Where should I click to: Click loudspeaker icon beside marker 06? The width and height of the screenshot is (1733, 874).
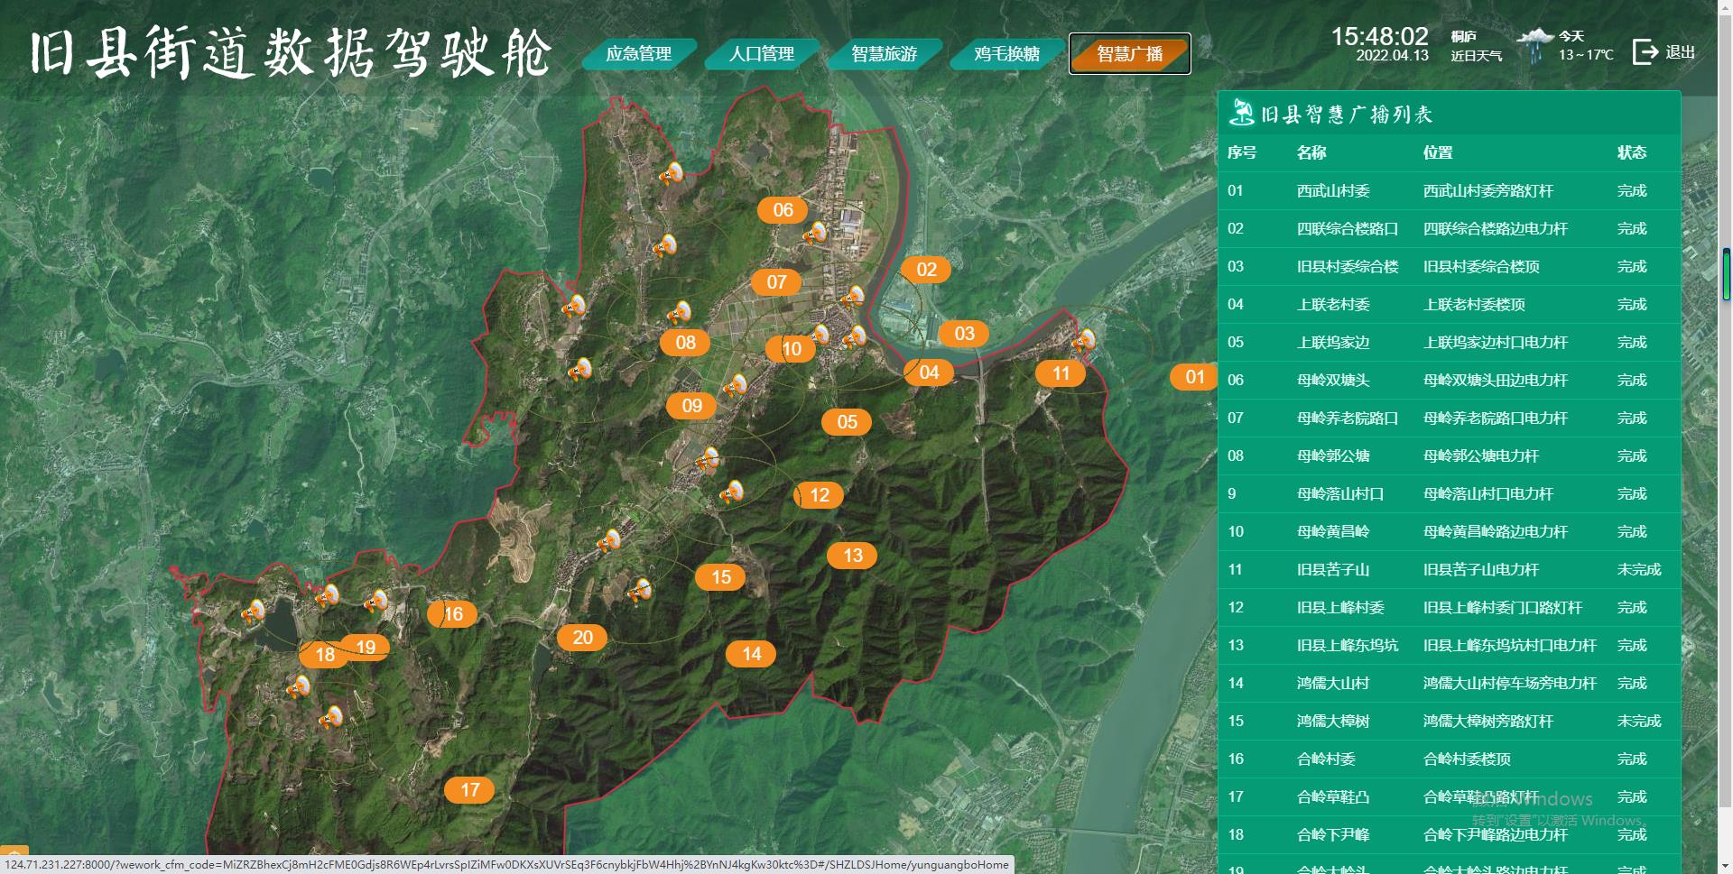point(815,234)
